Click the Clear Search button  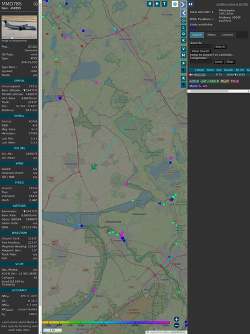(x=201, y=51)
